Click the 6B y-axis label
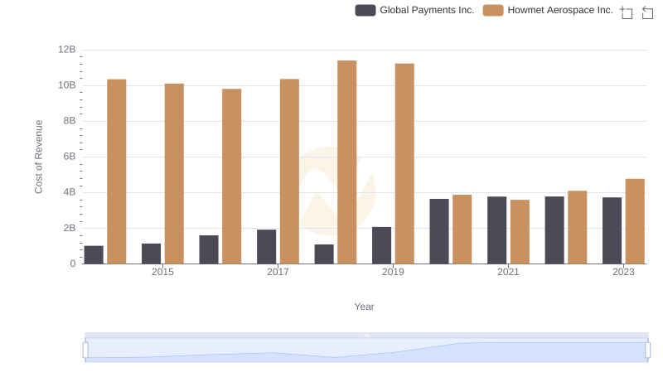Screen dimensions: 663x382 70,157
